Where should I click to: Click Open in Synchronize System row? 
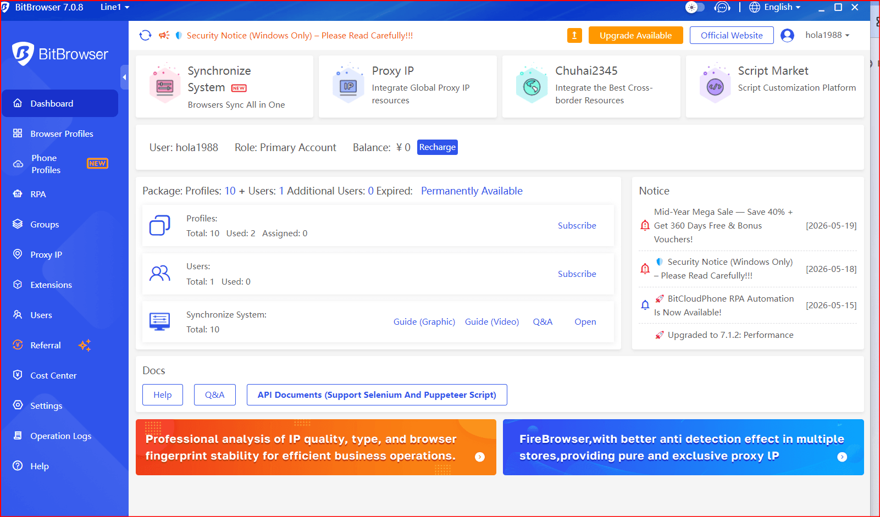pyautogui.click(x=585, y=322)
